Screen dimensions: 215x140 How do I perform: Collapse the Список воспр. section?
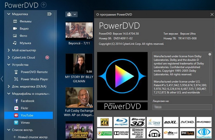9,130
